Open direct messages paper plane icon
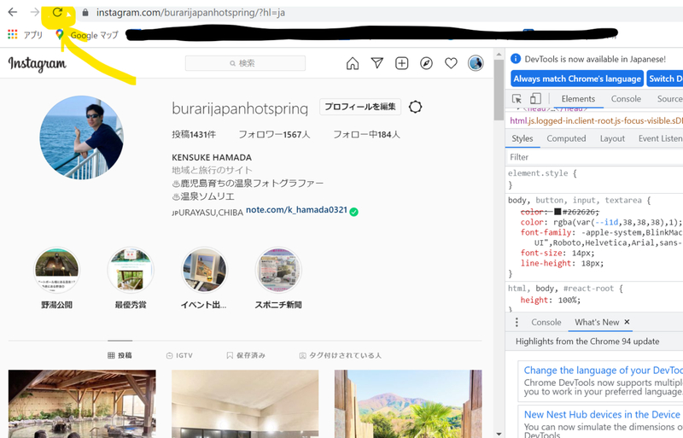 pyautogui.click(x=377, y=63)
